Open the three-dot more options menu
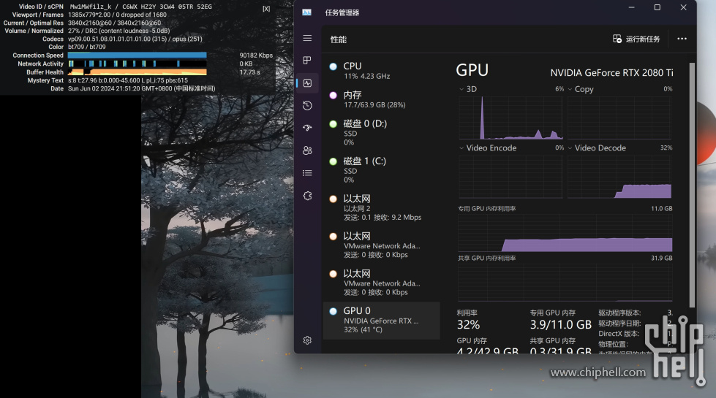Screen dimensions: 716x398 [x=682, y=39]
